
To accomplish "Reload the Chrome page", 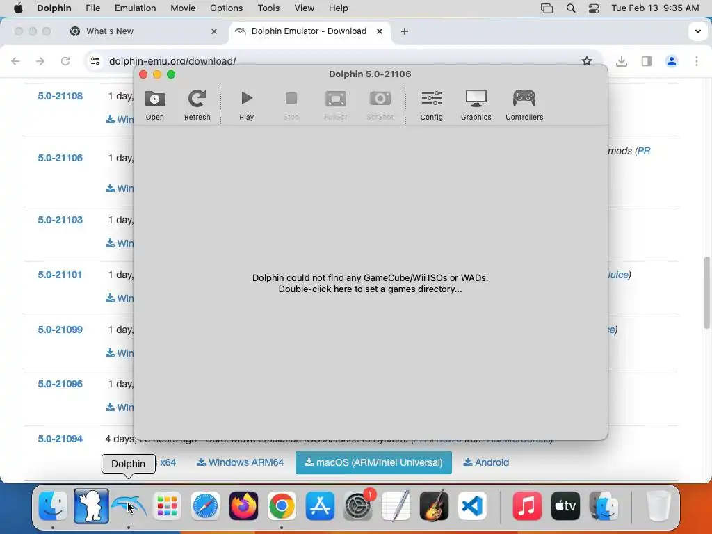I will (65, 61).
